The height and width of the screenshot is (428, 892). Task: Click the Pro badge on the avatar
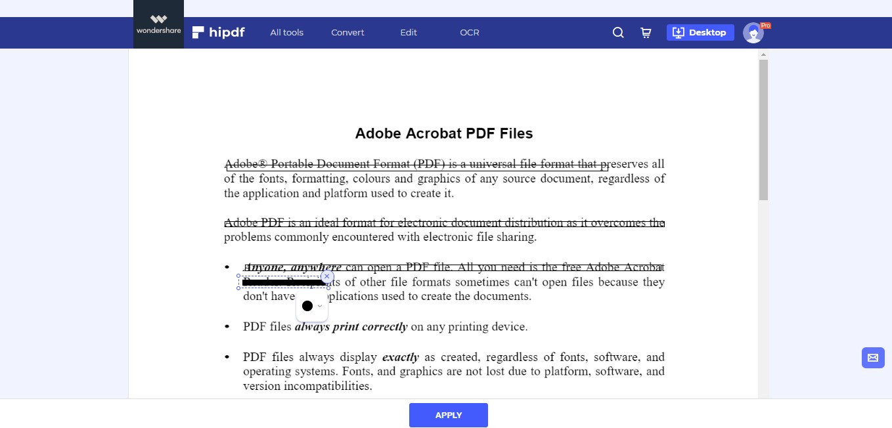765,25
